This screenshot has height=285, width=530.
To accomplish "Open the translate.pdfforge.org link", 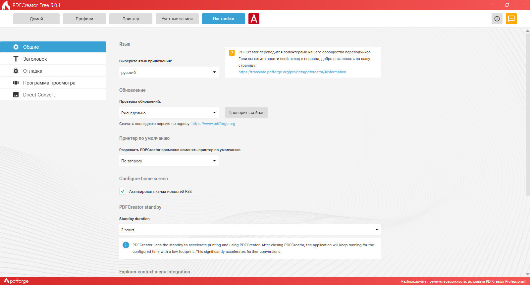I will [x=292, y=72].
